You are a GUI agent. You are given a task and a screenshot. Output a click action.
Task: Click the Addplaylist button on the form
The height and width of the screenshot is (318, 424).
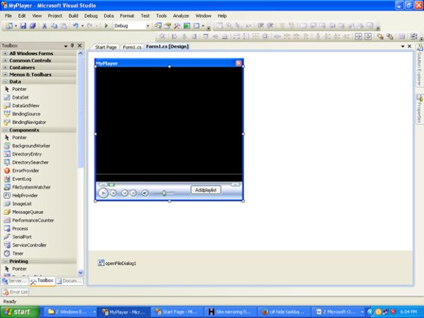click(x=206, y=190)
